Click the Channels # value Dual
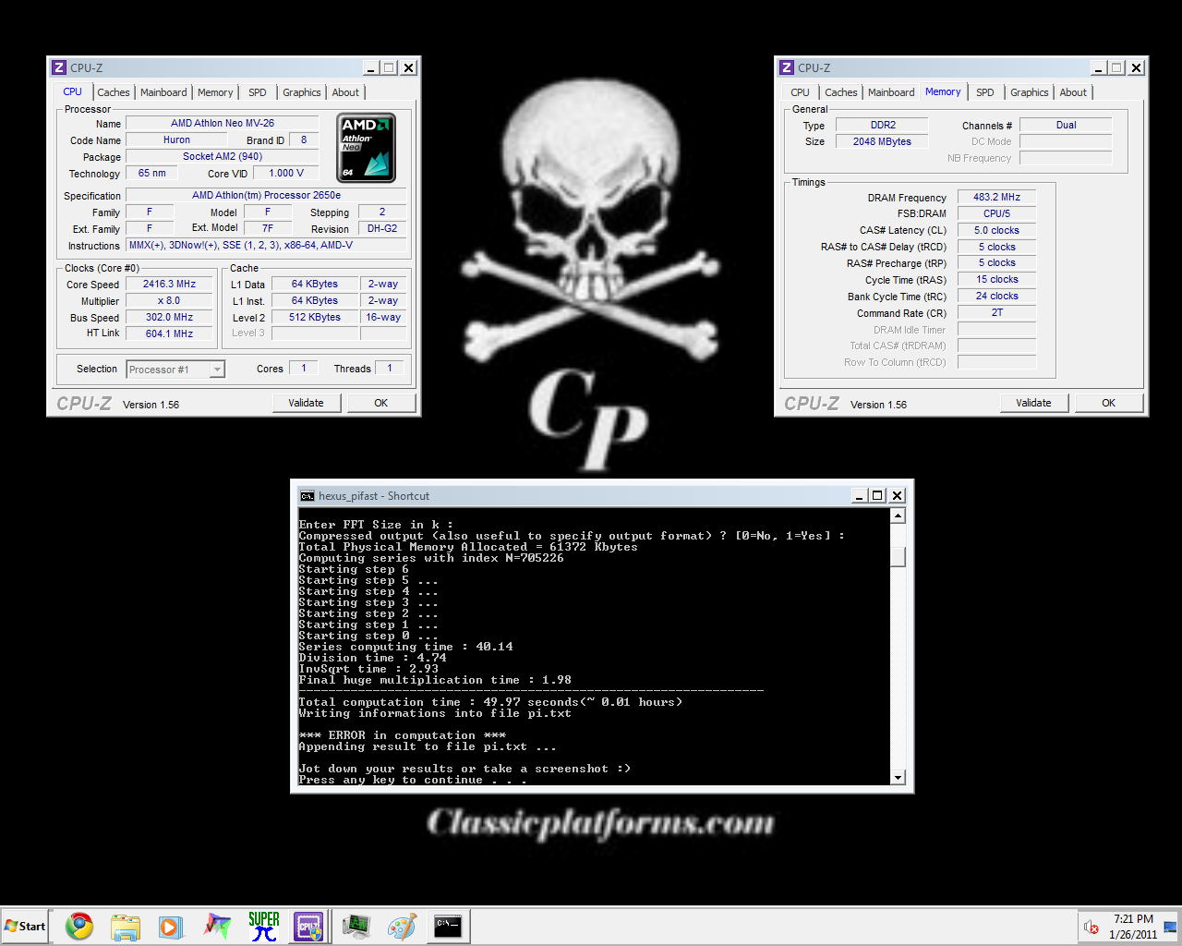The height and width of the screenshot is (946, 1182). pos(1067,125)
